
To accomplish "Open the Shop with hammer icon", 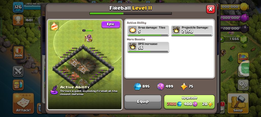I will click(x=238, y=103).
